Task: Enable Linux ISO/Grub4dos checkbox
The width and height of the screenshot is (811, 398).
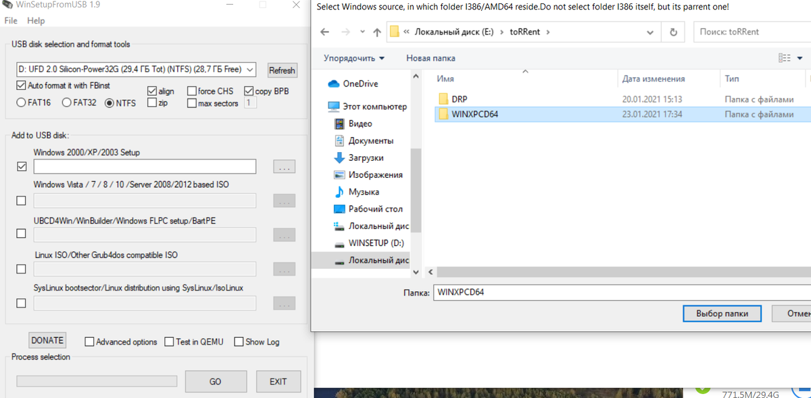Action: coord(21,269)
